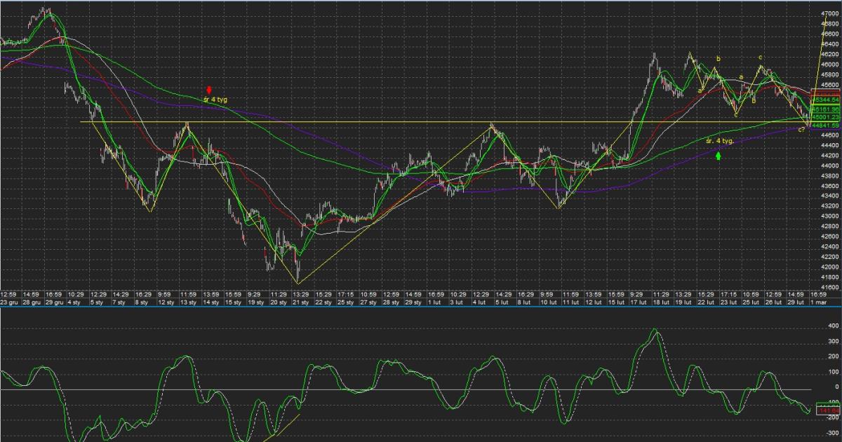Click the green up arrow marker
This screenshot has height=442, width=842.
tap(719, 154)
